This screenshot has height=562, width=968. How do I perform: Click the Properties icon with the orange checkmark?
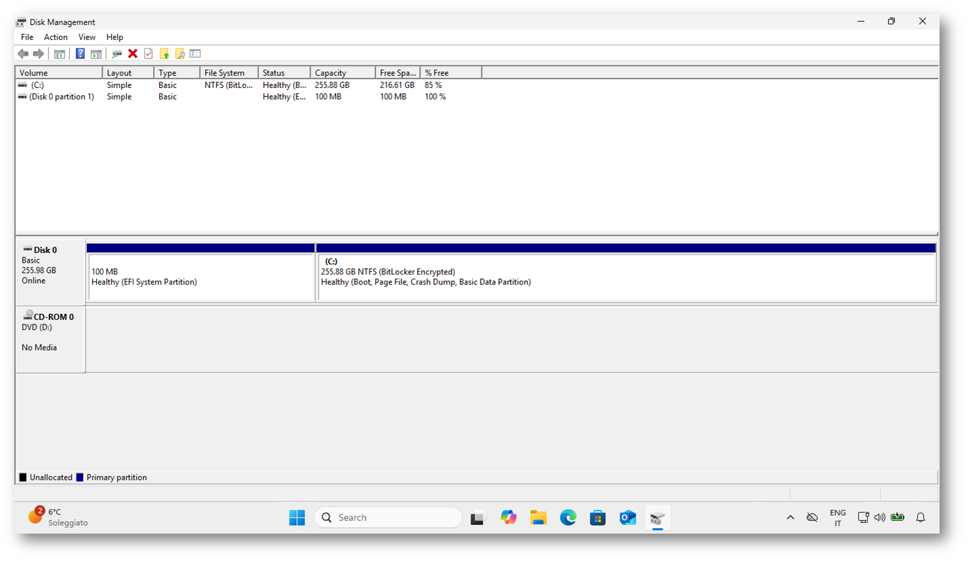pos(148,53)
